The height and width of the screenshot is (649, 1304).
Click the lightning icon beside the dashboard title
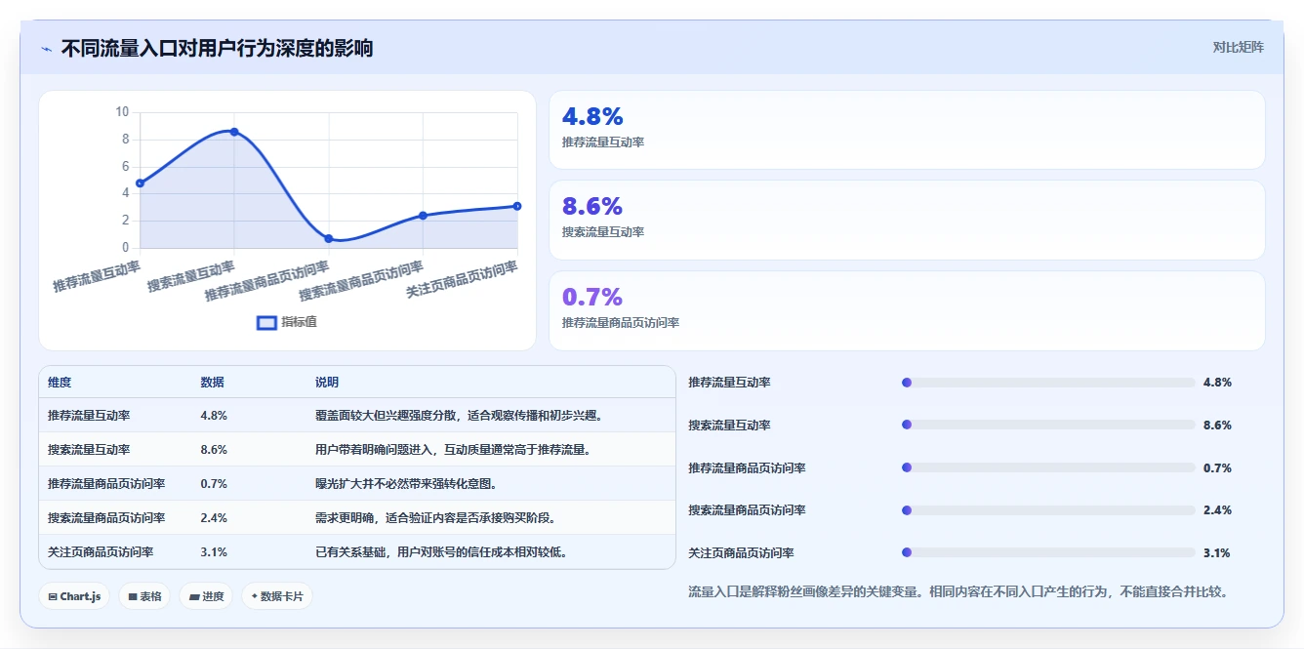(x=46, y=49)
